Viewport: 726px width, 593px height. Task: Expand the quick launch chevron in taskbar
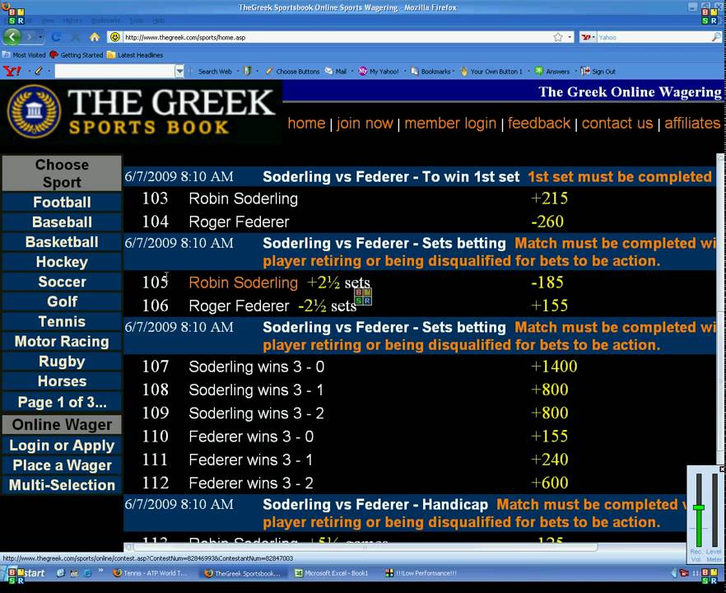tap(100, 572)
